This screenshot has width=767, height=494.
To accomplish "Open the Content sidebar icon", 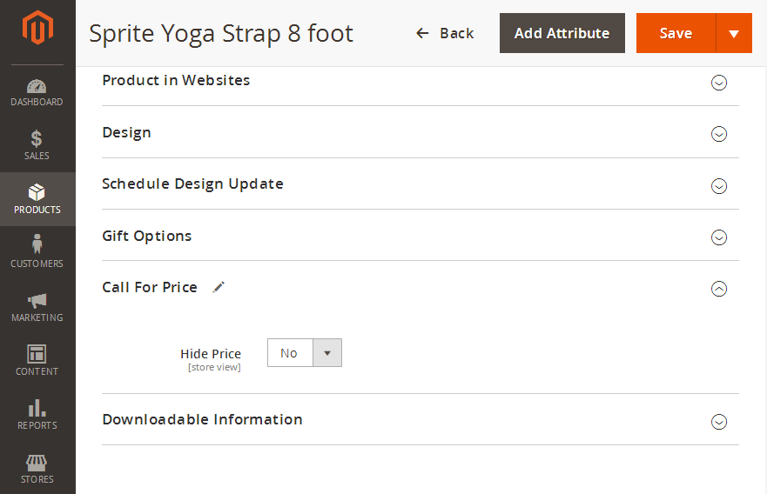I will [37, 354].
